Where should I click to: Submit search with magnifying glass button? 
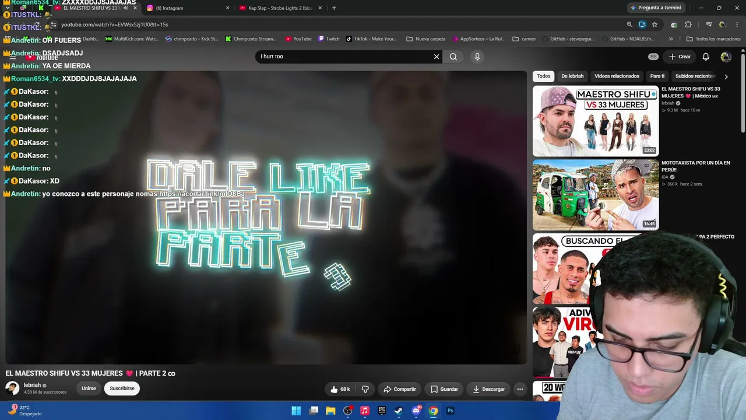453,57
